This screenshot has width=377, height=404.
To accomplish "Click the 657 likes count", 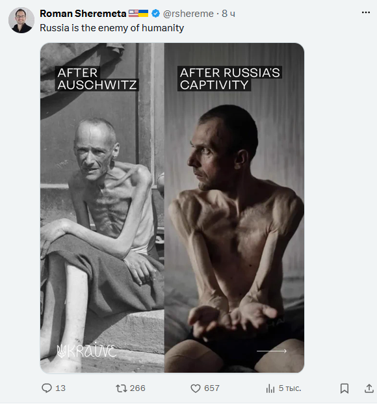I will coord(212,388).
